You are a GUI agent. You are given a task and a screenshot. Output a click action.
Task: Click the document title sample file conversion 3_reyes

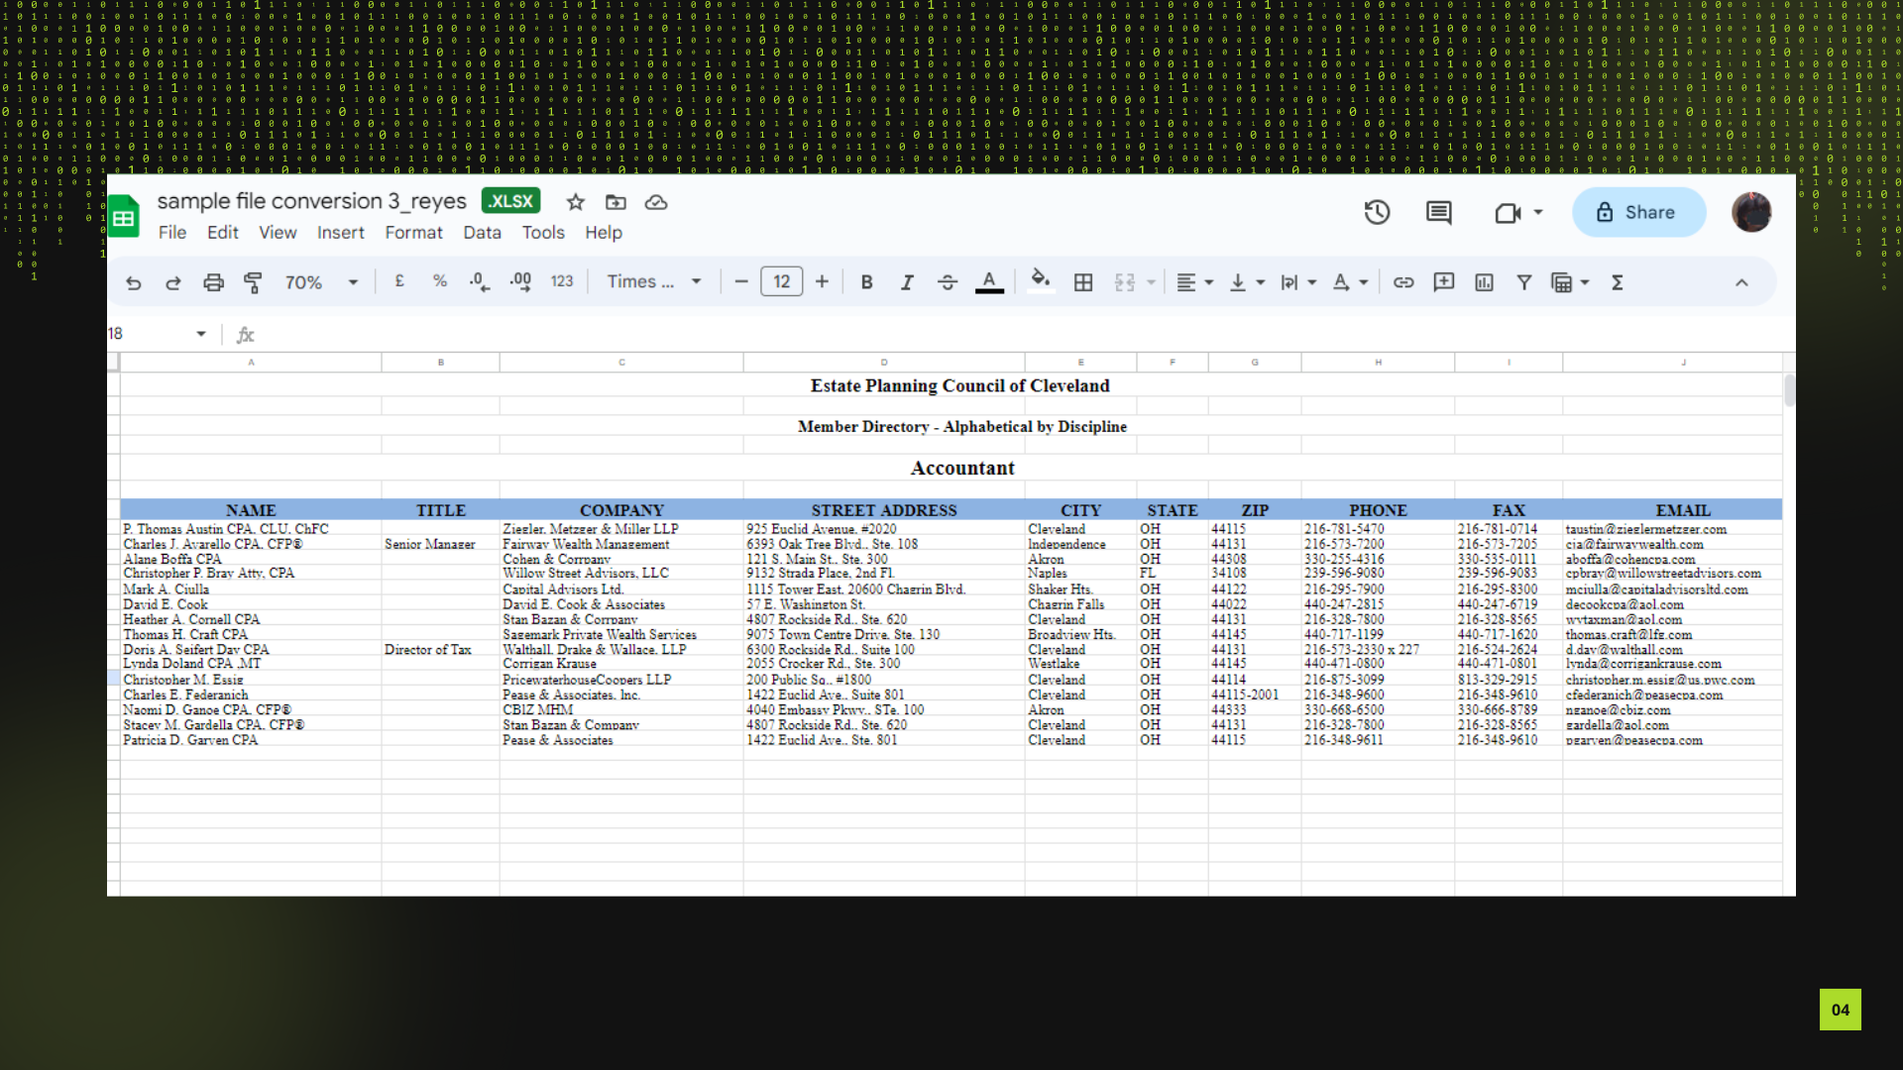tap(311, 201)
